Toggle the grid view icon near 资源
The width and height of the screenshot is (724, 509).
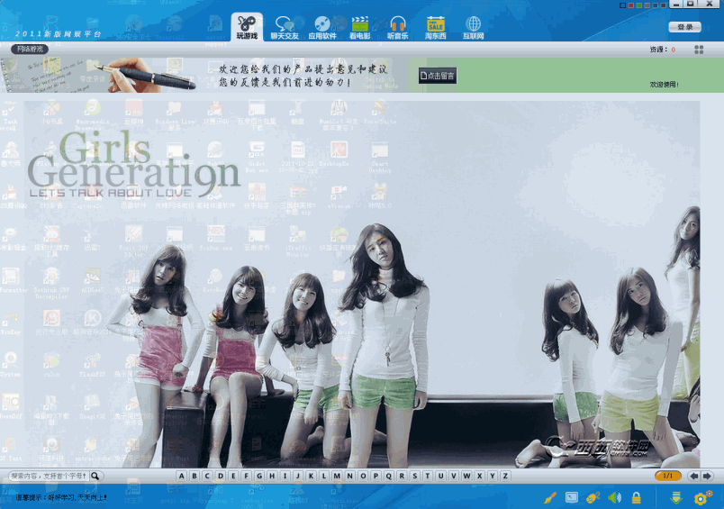point(699,50)
